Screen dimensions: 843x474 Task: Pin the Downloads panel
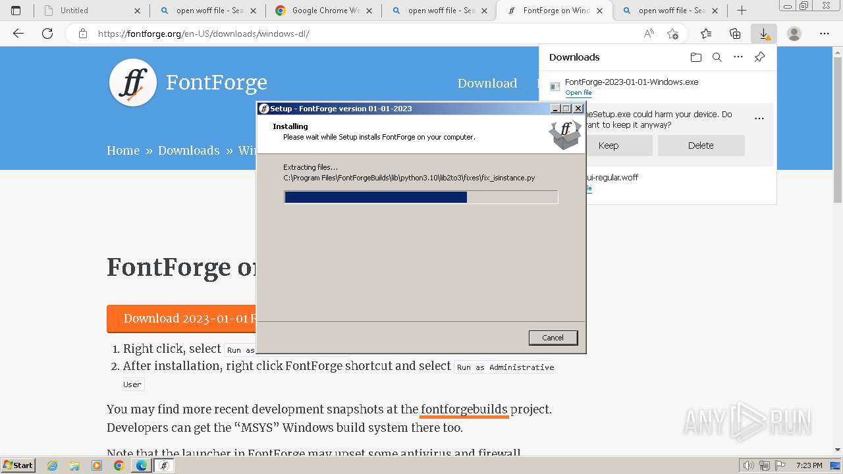(759, 57)
